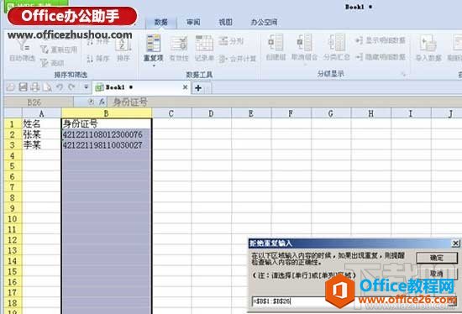Viewport: 462px width, 314px height.
Task: Select column D header
Action: (211, 113)
